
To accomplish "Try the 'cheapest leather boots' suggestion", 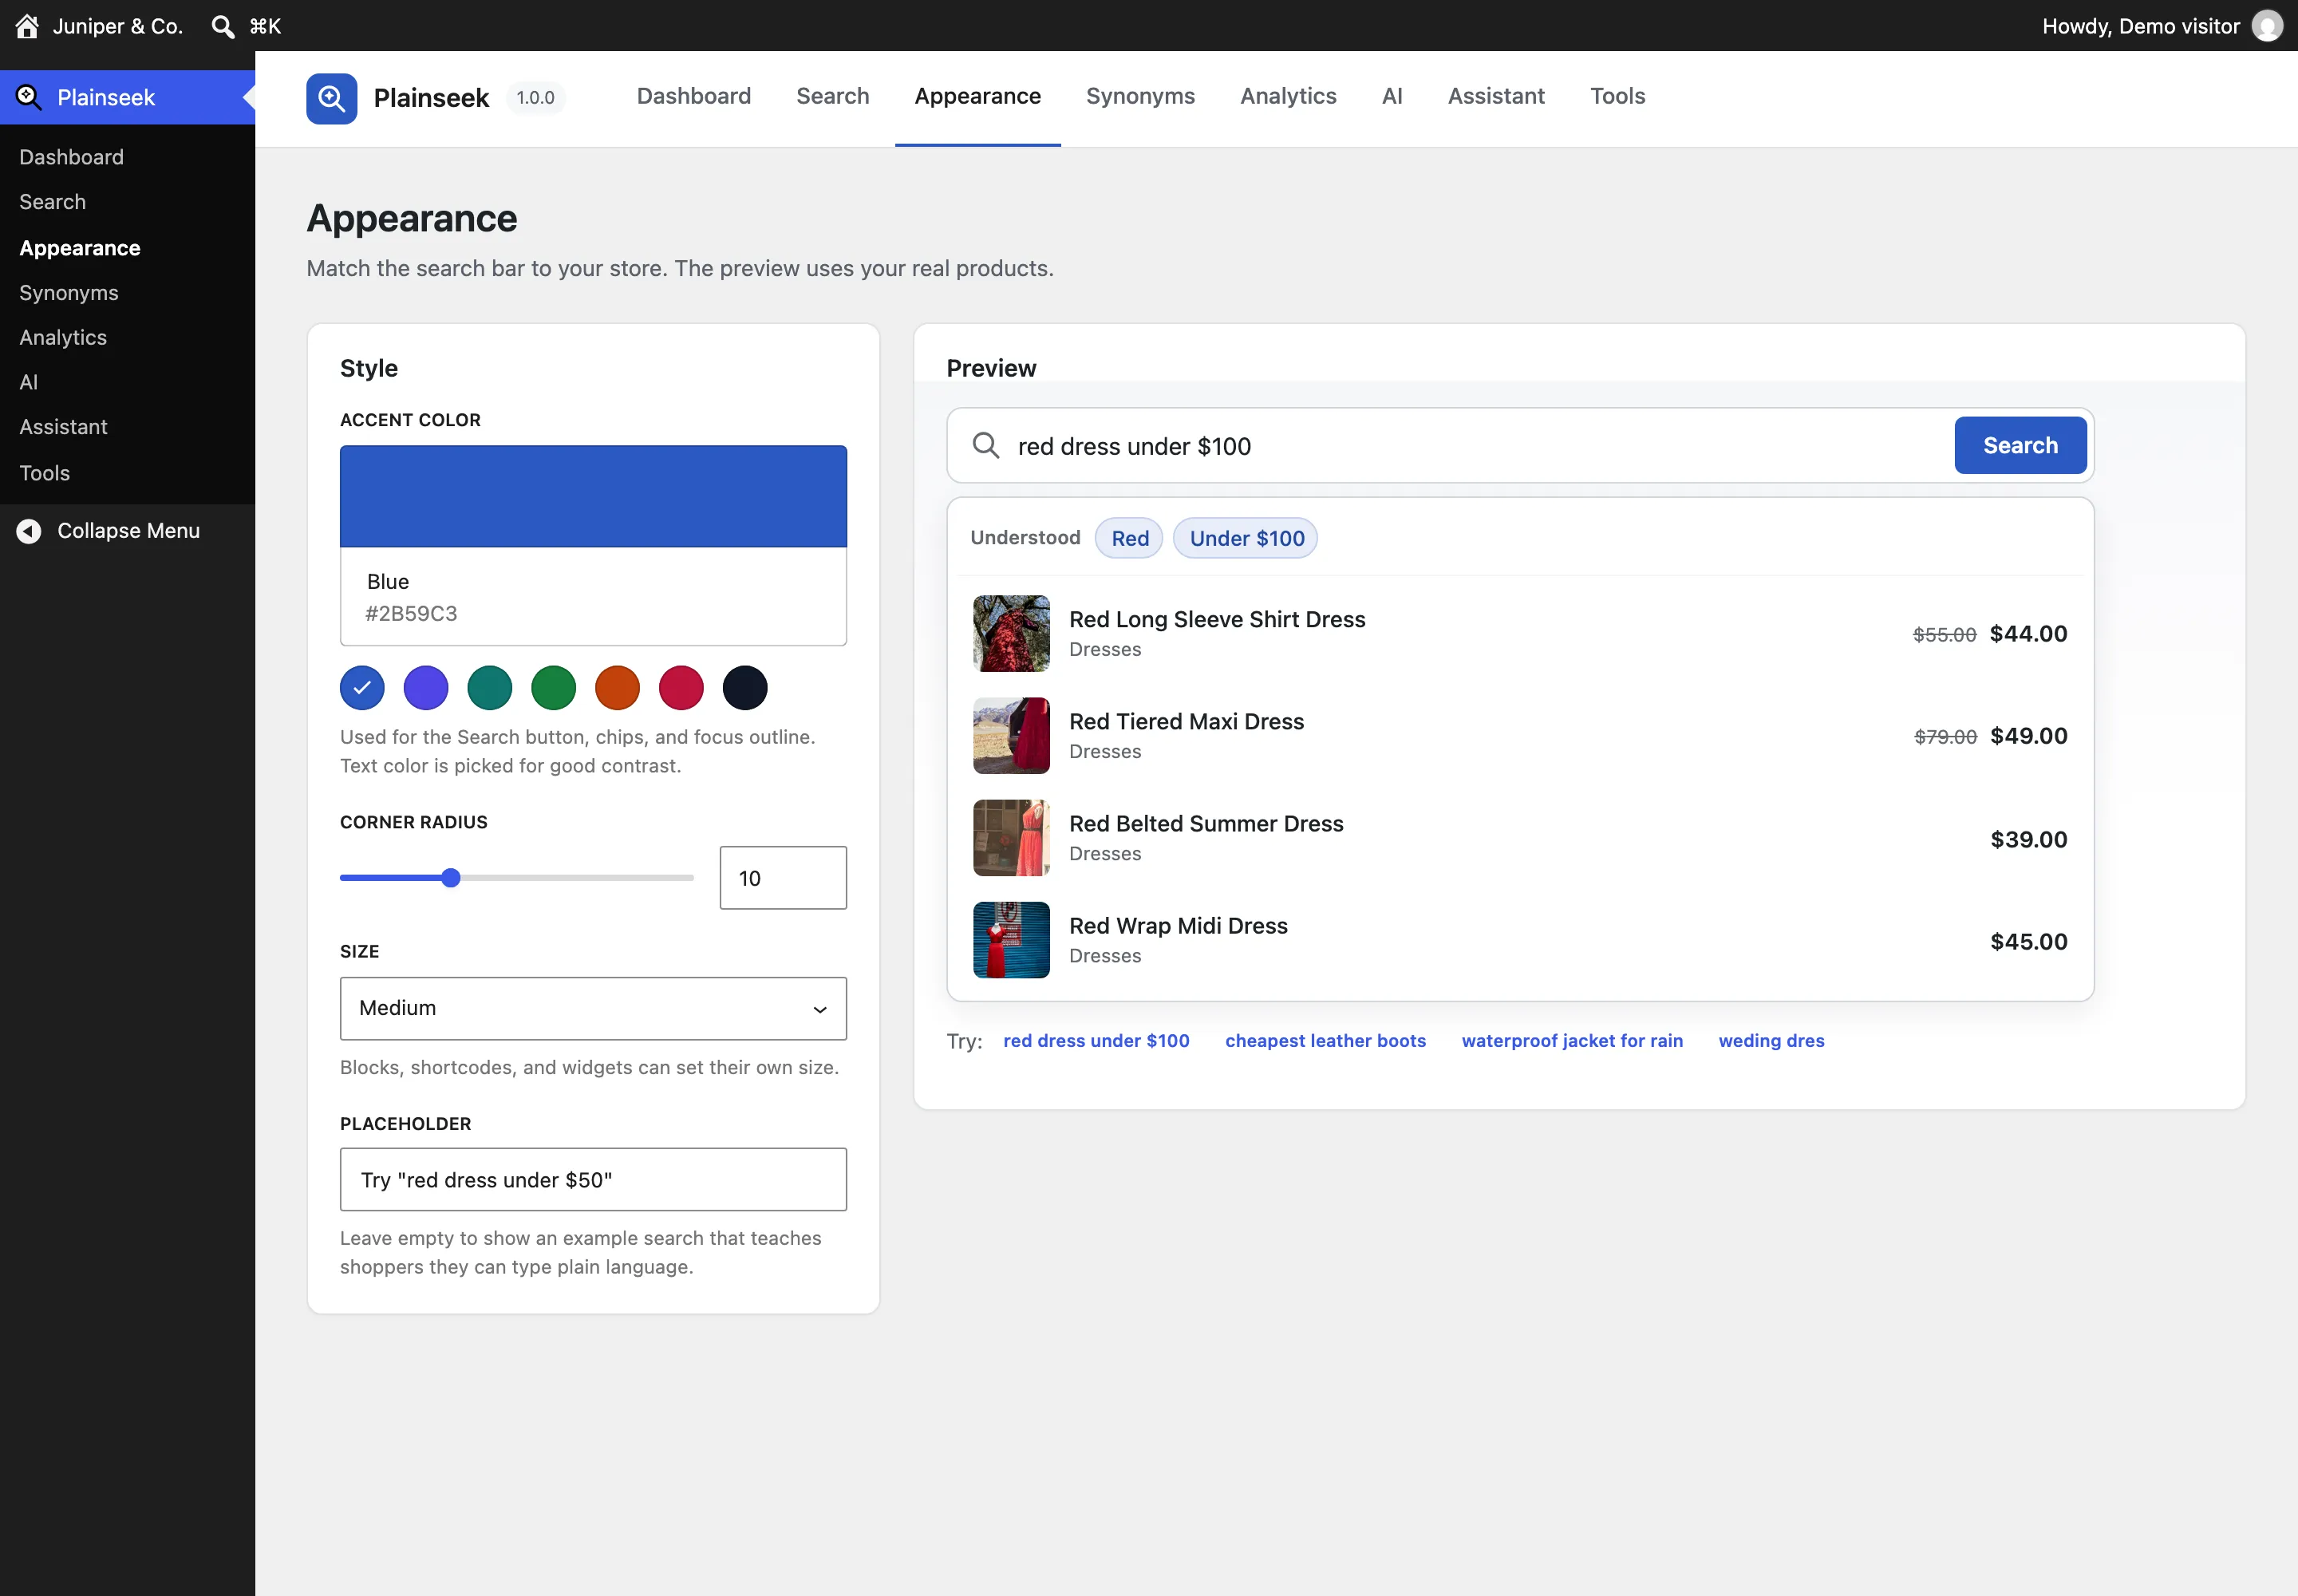I will coord(1326,1040).
